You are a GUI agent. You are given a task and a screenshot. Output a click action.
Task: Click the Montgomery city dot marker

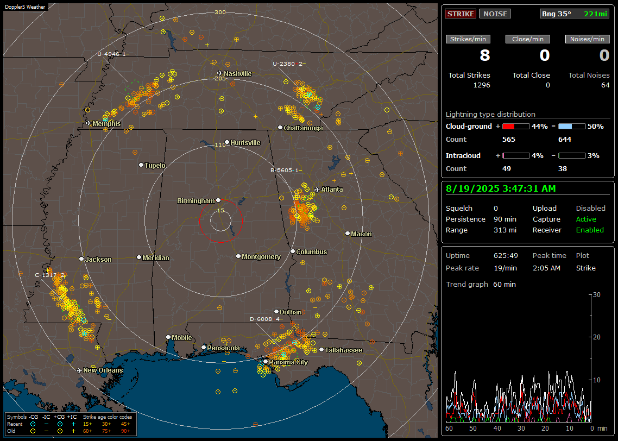[238, 256]
